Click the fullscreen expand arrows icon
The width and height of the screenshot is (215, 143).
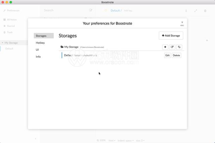[196, 11]
